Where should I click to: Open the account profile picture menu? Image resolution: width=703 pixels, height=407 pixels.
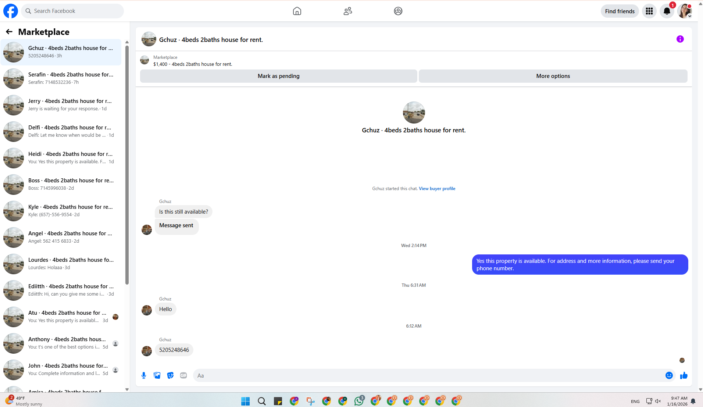[685, 11]
